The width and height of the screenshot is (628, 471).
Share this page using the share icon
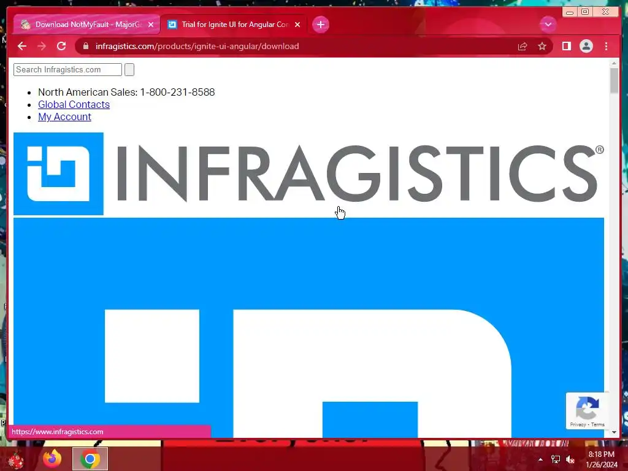523,47
